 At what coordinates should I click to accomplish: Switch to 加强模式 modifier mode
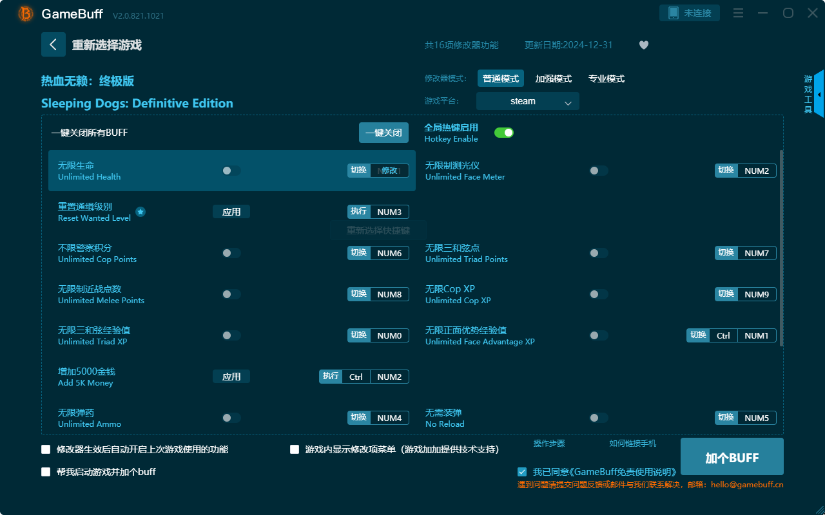[552, 78]
